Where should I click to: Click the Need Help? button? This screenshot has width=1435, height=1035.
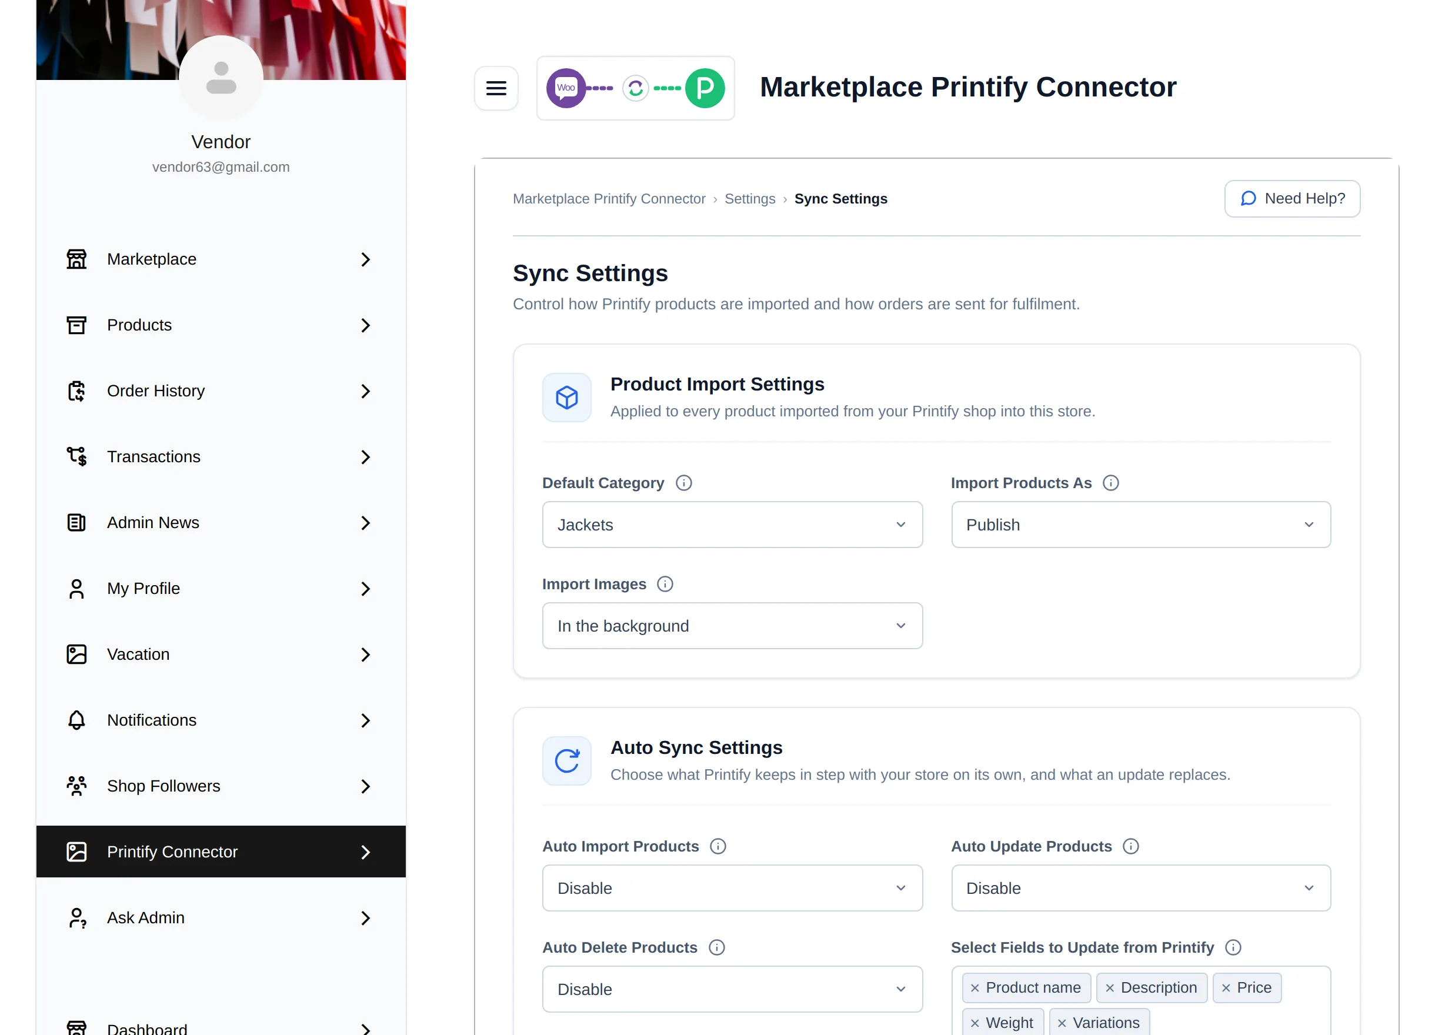pos(1292,199)
